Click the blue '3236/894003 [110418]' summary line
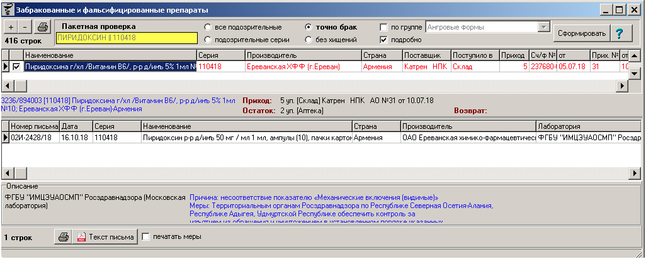This screenshot has height=259, width=646. point(118,104)
